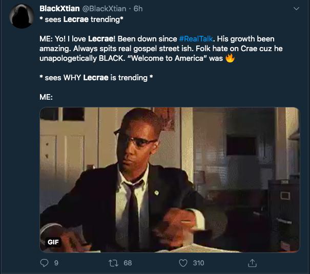Open the BlackXtian display name profile link
310x274 pixels.
pos(58,9)
